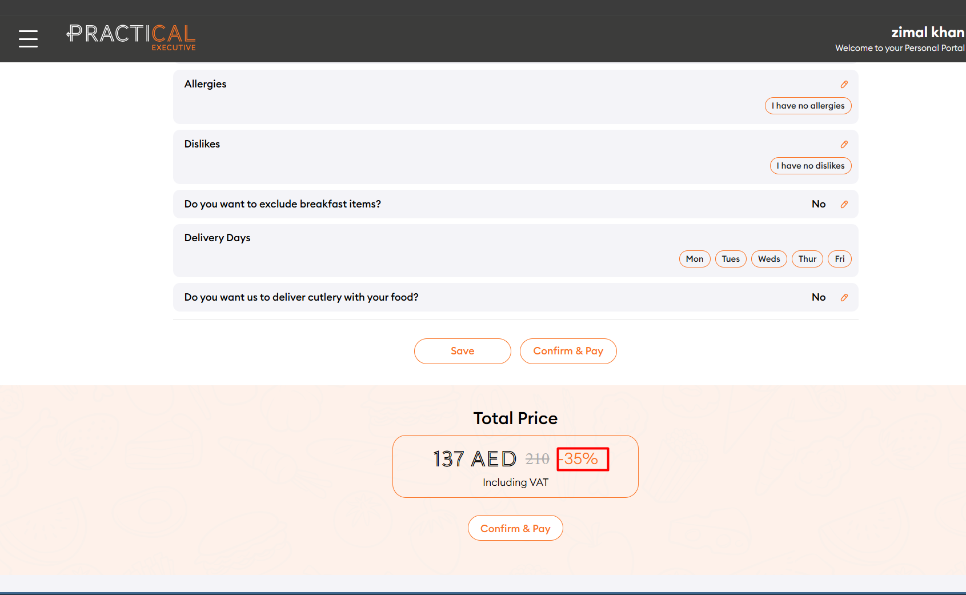
Task: Toggle the Thur delivery day
Action: (807, 259)
